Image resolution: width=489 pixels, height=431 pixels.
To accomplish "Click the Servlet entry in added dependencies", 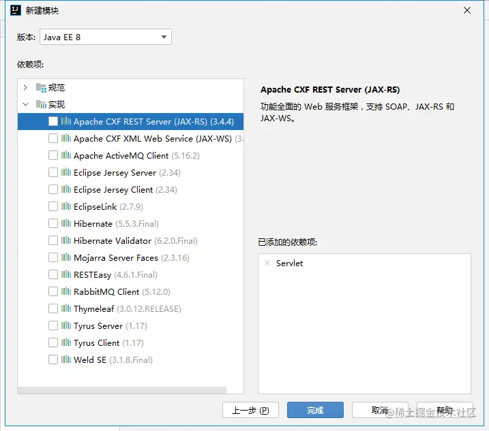I will [x=289, y=263].
